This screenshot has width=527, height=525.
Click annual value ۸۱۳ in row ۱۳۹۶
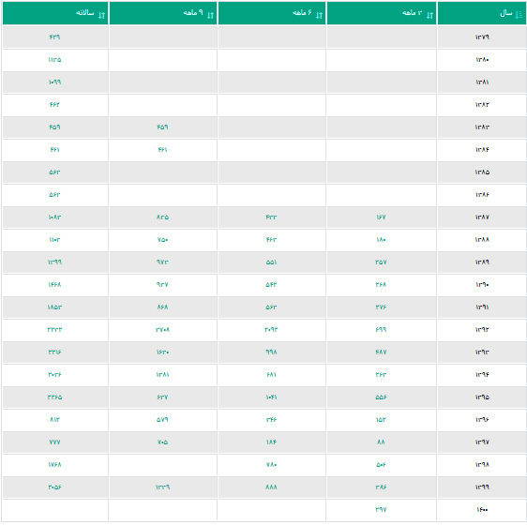(x=54, y=419)
